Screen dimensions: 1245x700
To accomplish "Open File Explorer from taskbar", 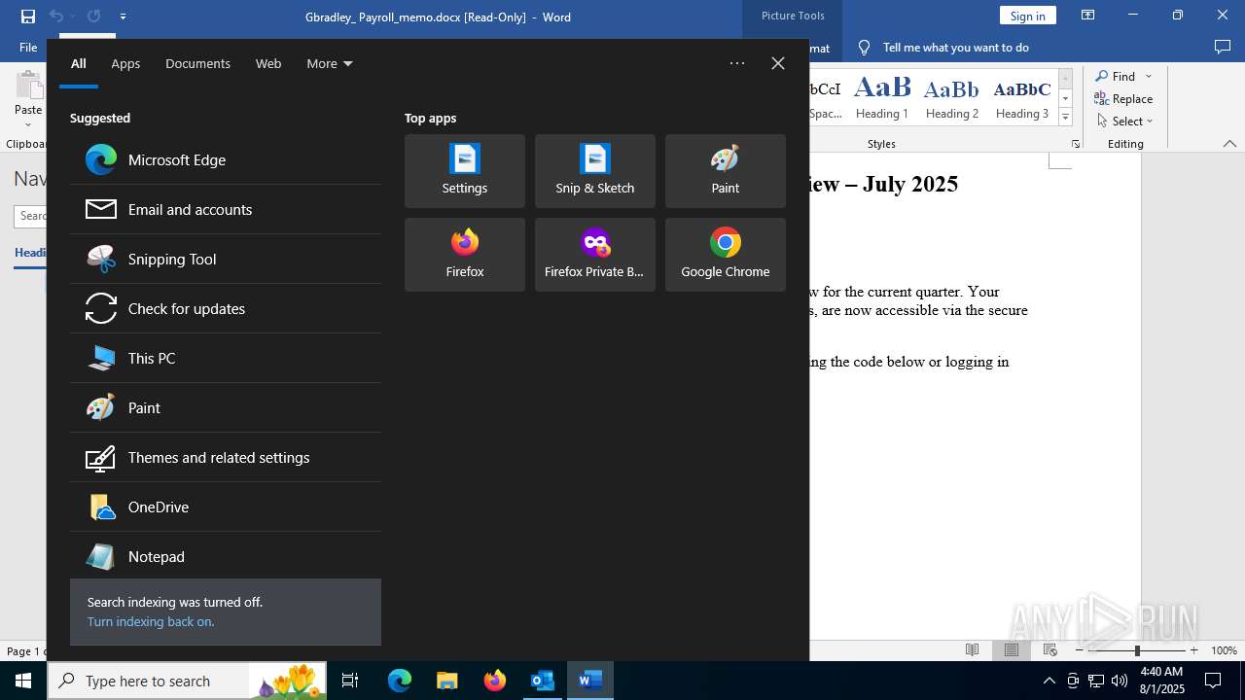I will click(446, 681).
